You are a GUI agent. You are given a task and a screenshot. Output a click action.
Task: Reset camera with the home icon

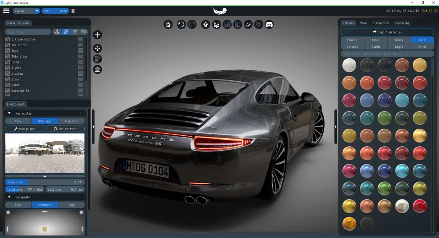click(168, 24)
